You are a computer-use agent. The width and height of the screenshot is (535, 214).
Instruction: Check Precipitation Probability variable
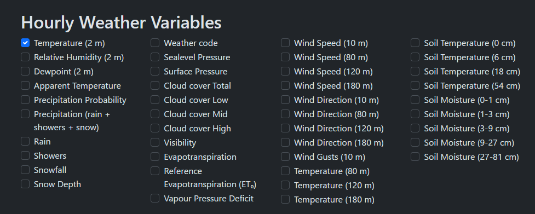[25, 100]
